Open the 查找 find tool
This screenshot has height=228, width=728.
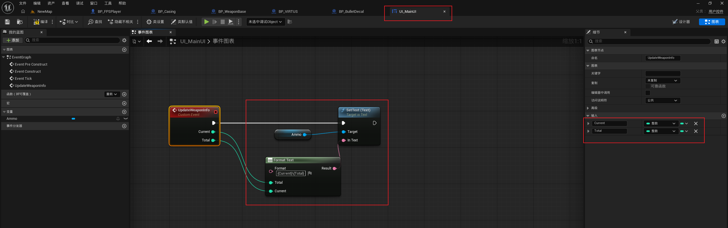tap(95, 22)
